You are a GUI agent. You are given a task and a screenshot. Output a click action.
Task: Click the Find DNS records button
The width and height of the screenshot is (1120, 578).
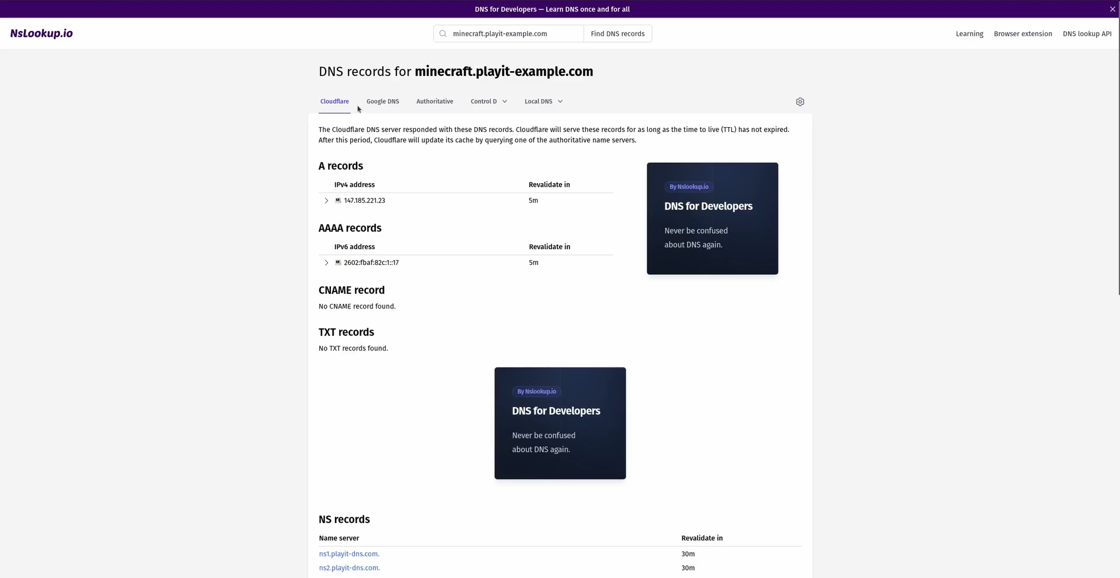pyautogui.click(x=617, y=34)
